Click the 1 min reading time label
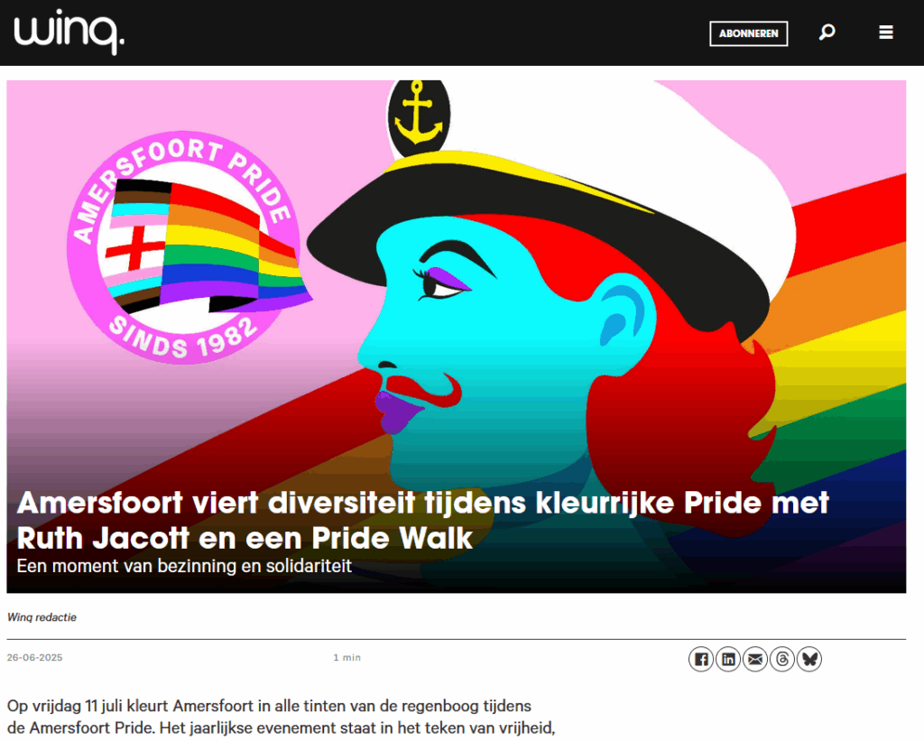Image resolution: width=924 pixels, height=741 pixels. pyautogui.click(x=347, y=657)
